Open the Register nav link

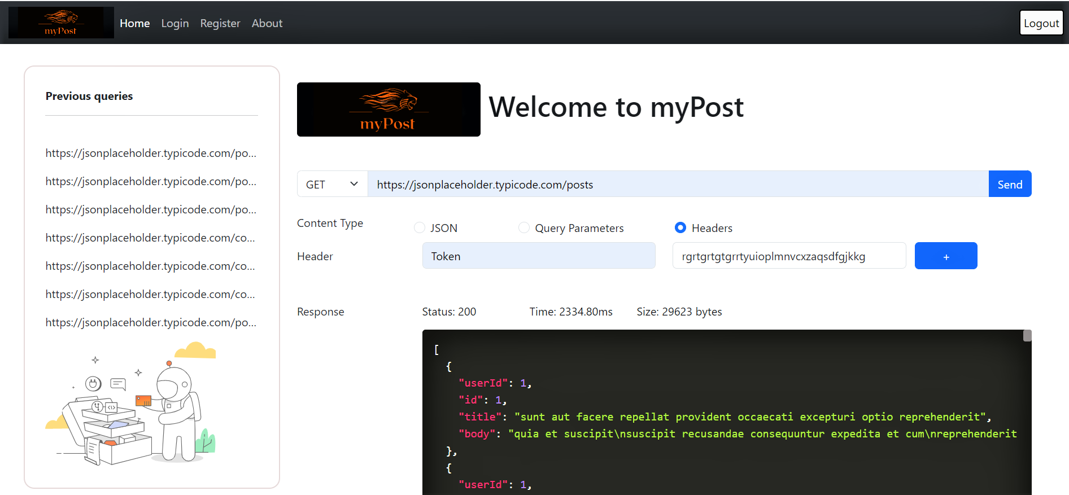(220, 23)
